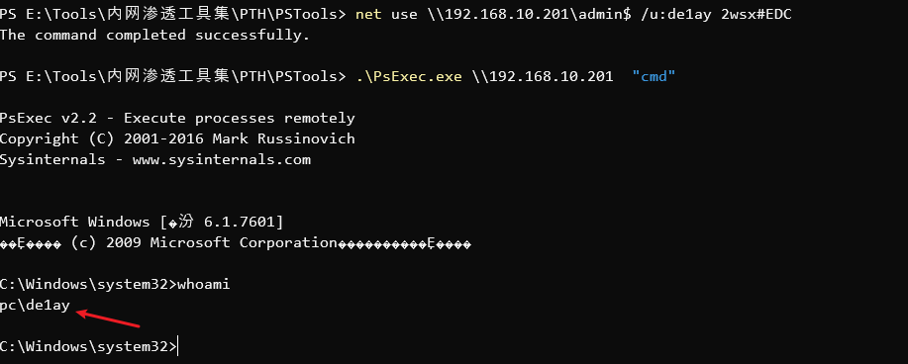
Task: Click the Microsoft Windows 6.1.7601 version line
Action: tap(142, 222)
